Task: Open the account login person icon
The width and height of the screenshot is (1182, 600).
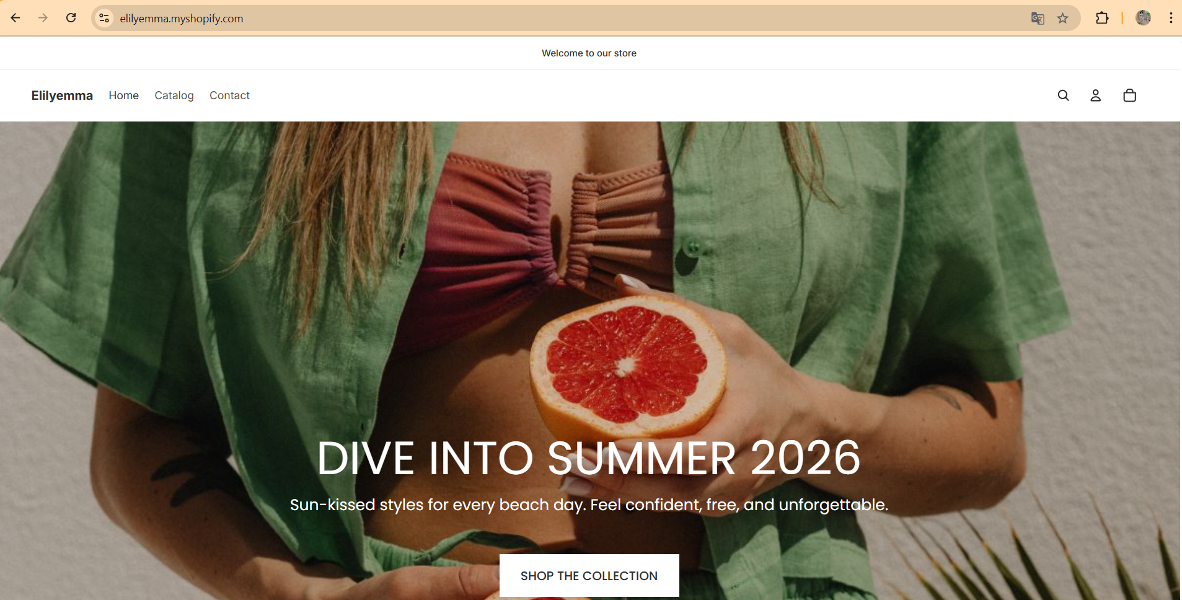Action: [x=1096, y=95]
